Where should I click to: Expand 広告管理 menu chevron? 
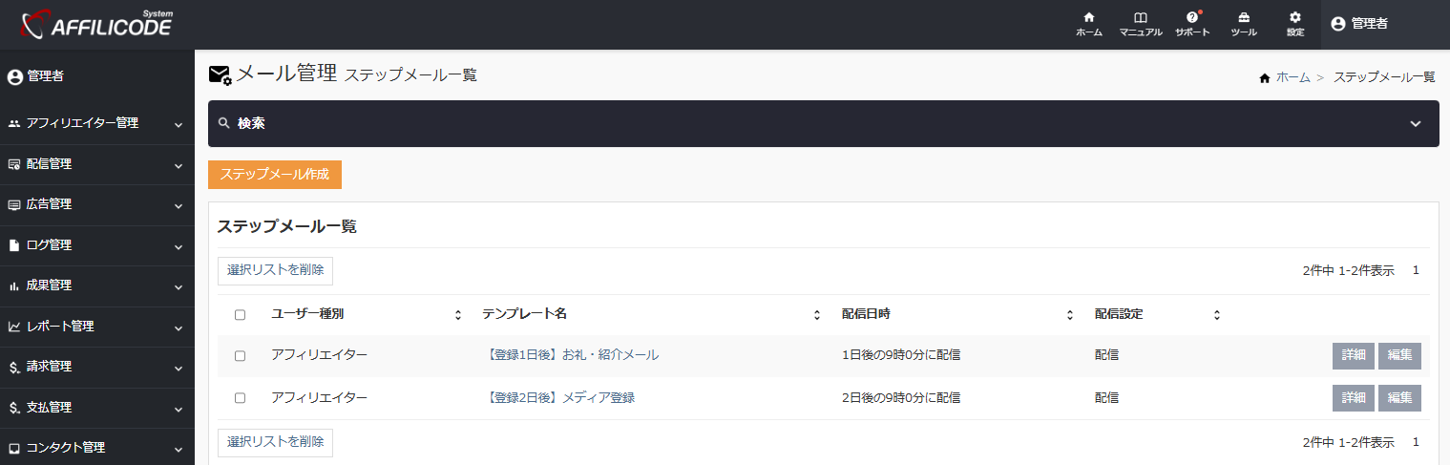(x=179, y=205)
